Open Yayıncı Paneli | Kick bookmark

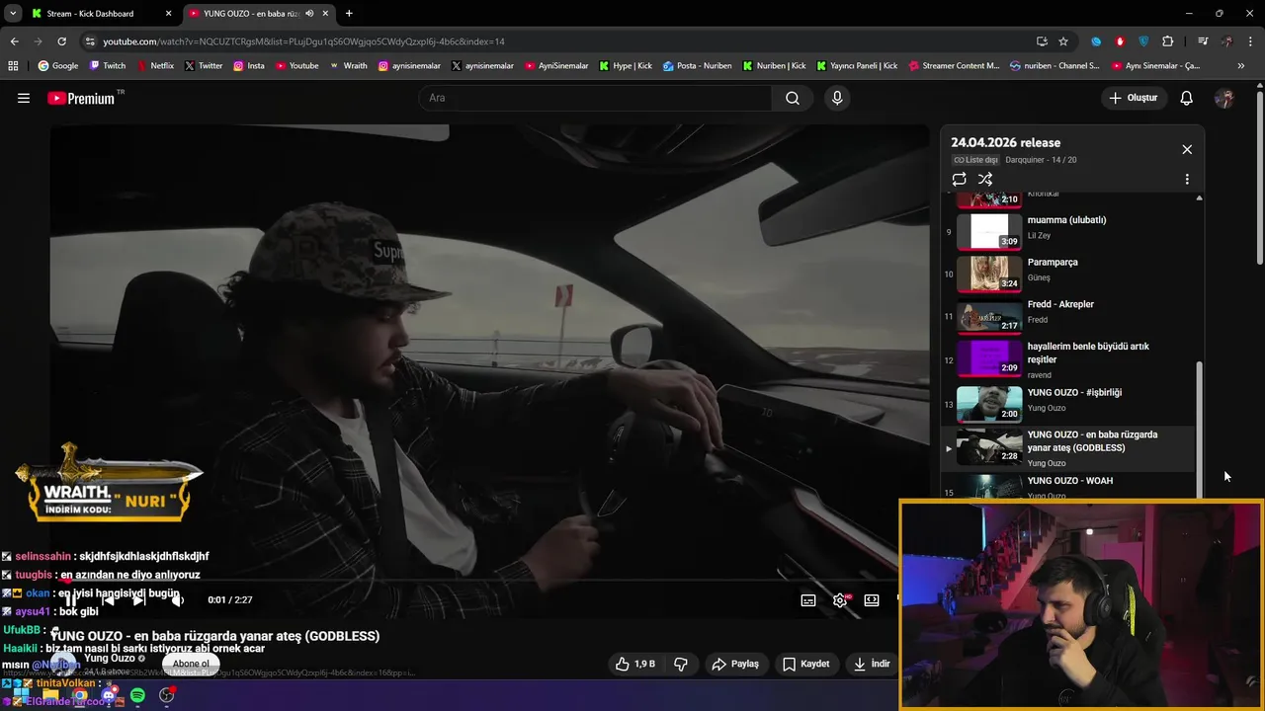[857, 66]
